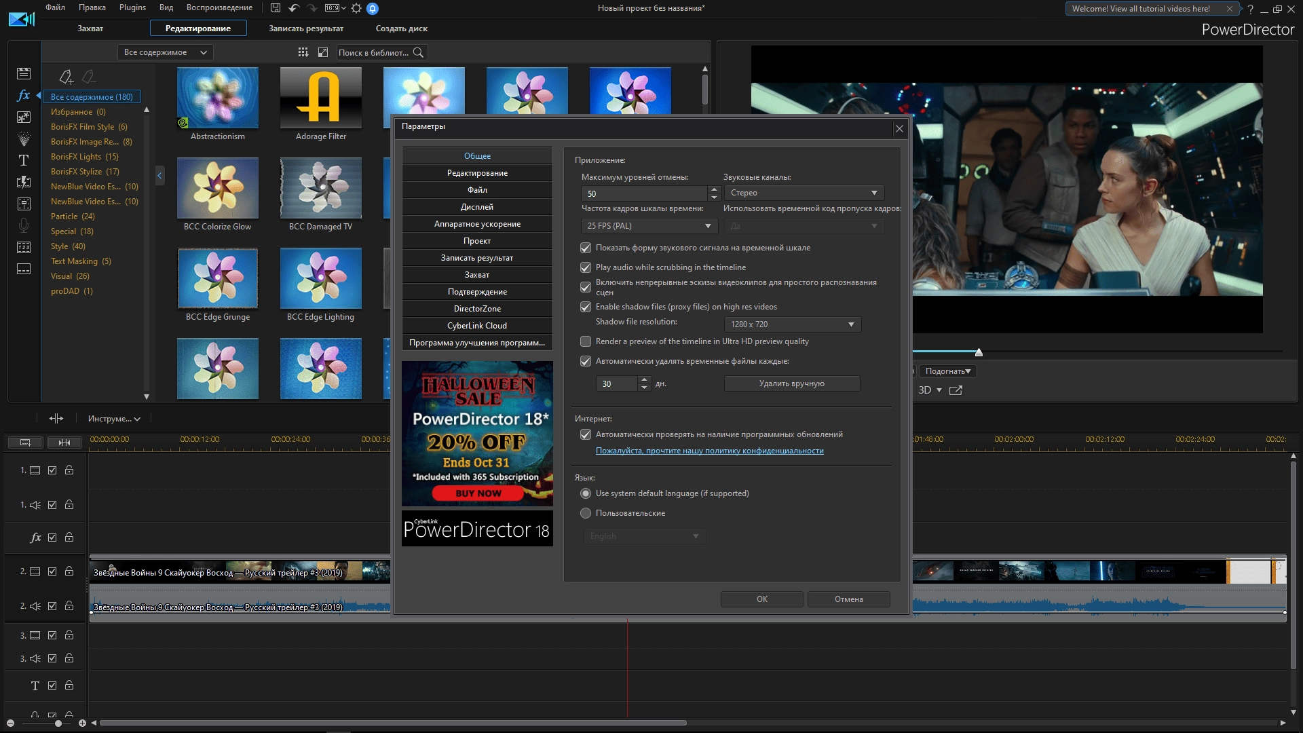Select Пользовательские language radio button
The image size is (1303, 733).
[586, 513]
